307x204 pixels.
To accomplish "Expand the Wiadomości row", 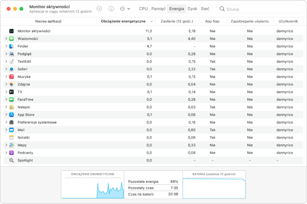I will (6, 38).
